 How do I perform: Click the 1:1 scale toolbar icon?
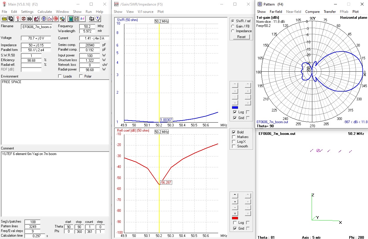point(82,19)
